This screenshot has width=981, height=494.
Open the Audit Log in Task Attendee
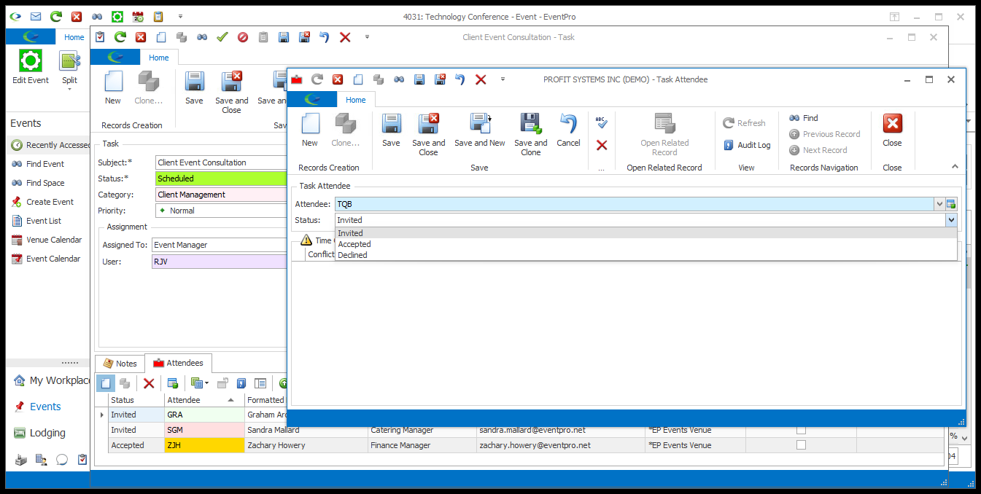[x=747, y=145]
